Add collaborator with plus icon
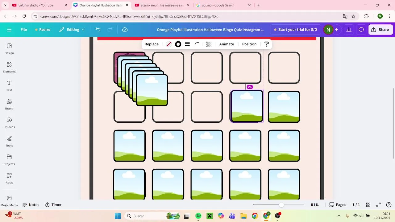395x222 pixels. click(337, 30)
